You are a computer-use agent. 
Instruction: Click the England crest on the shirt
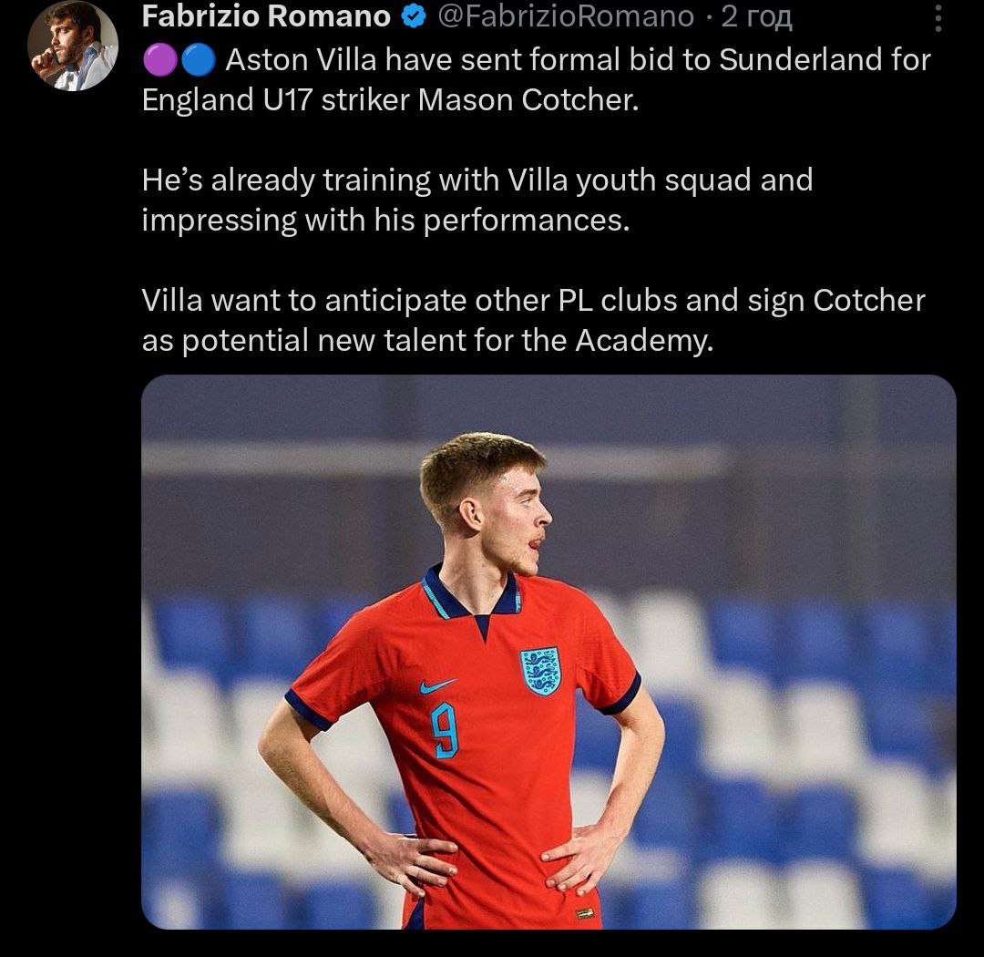540,671
